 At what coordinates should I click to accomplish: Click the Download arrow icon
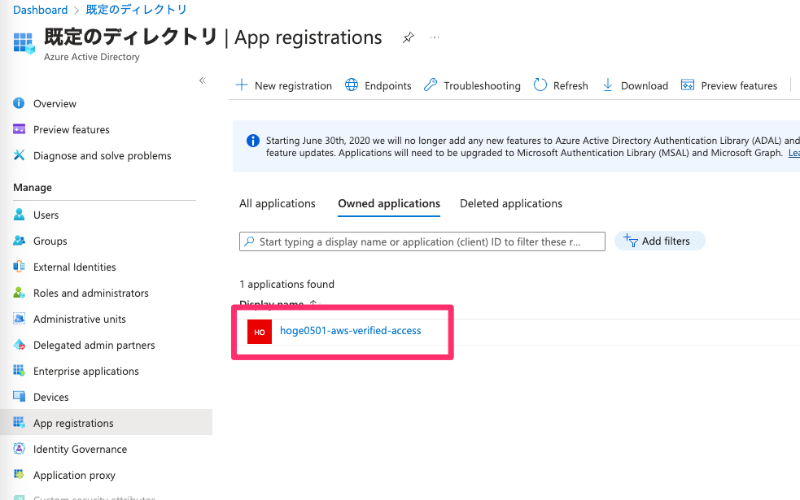pos(608,85)
